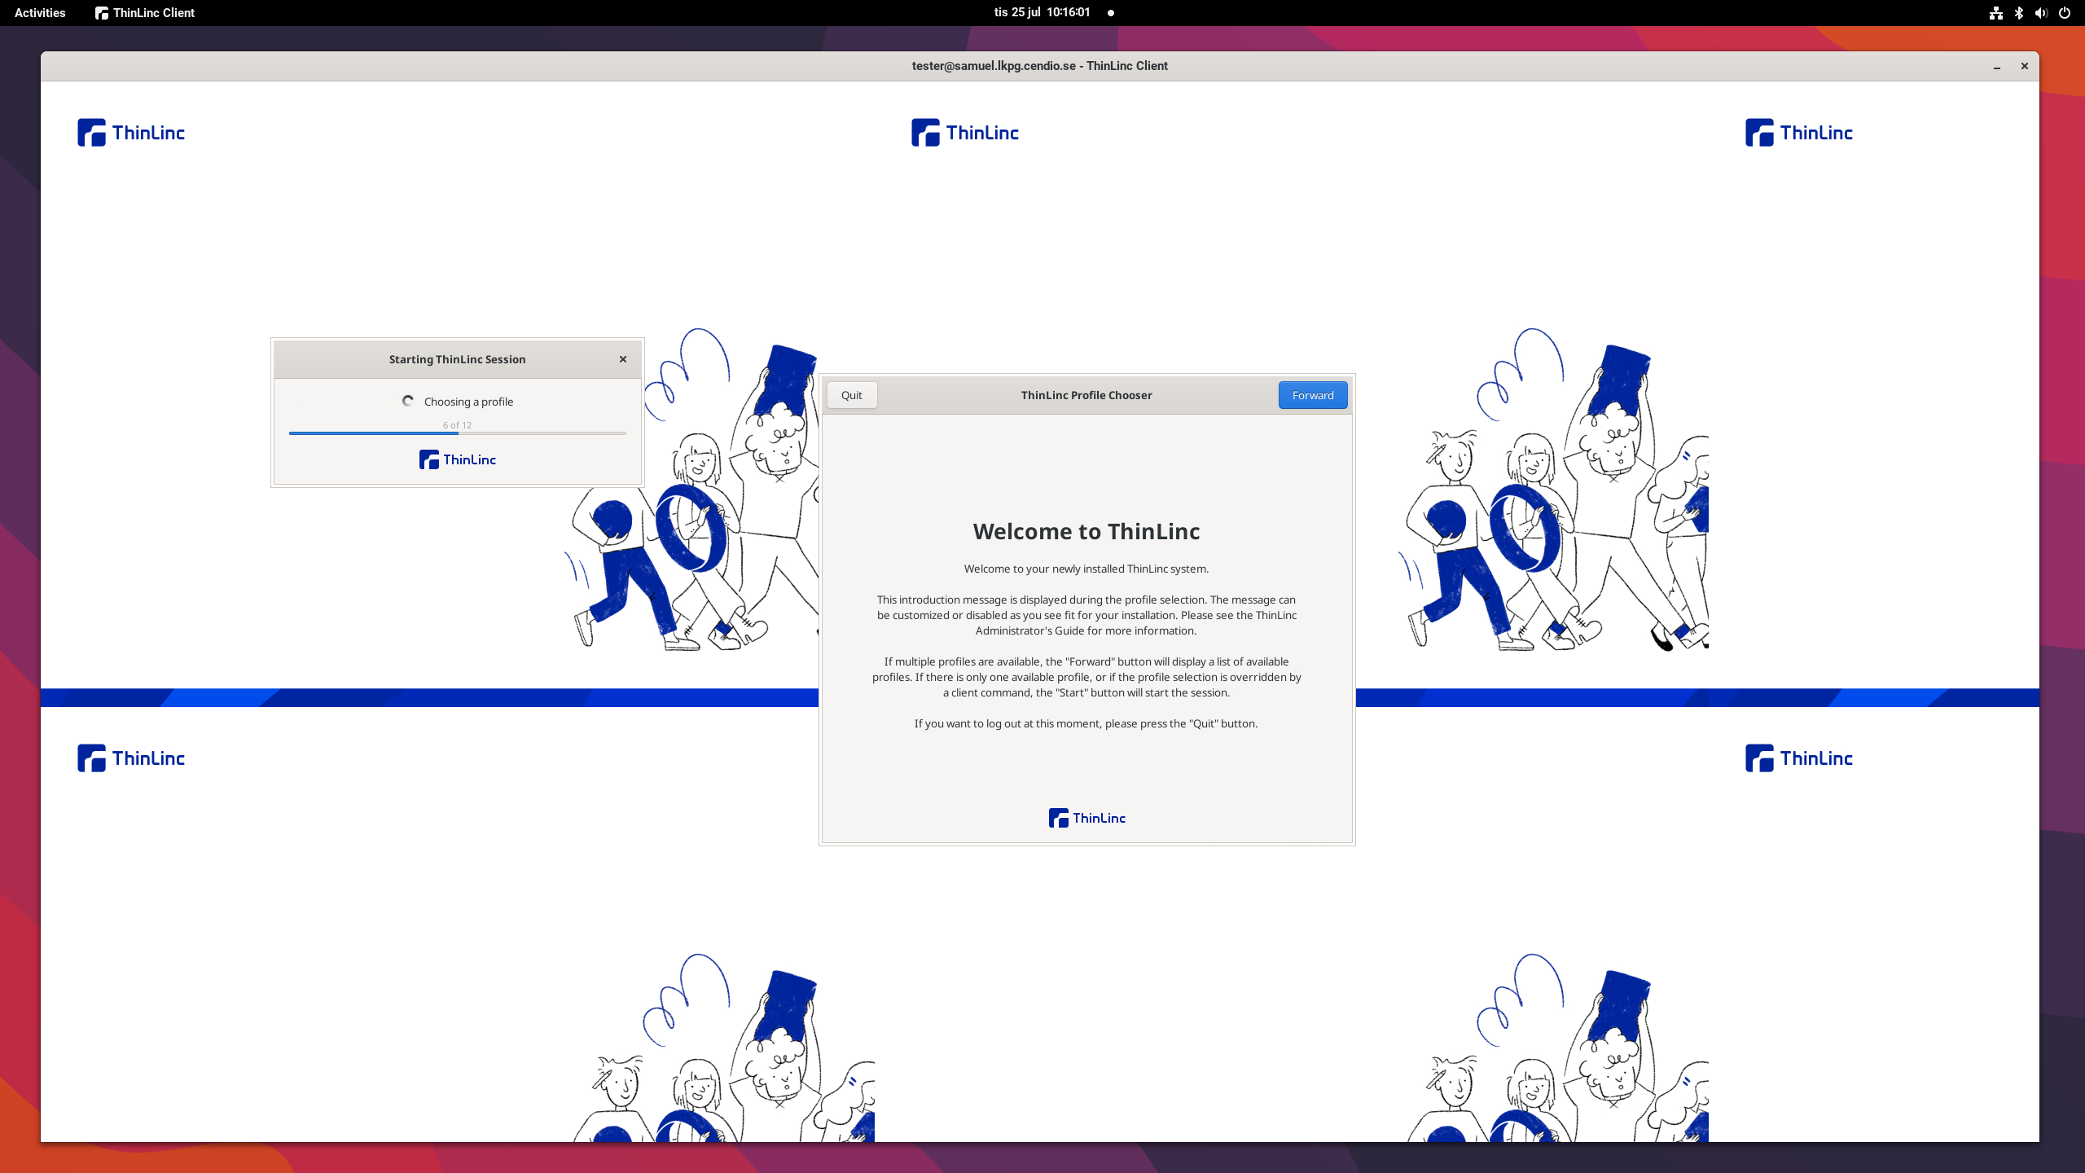Click the ThinLinc logo in the Starting Session dialog
Screen dimensions: 2085x1173
458,459
